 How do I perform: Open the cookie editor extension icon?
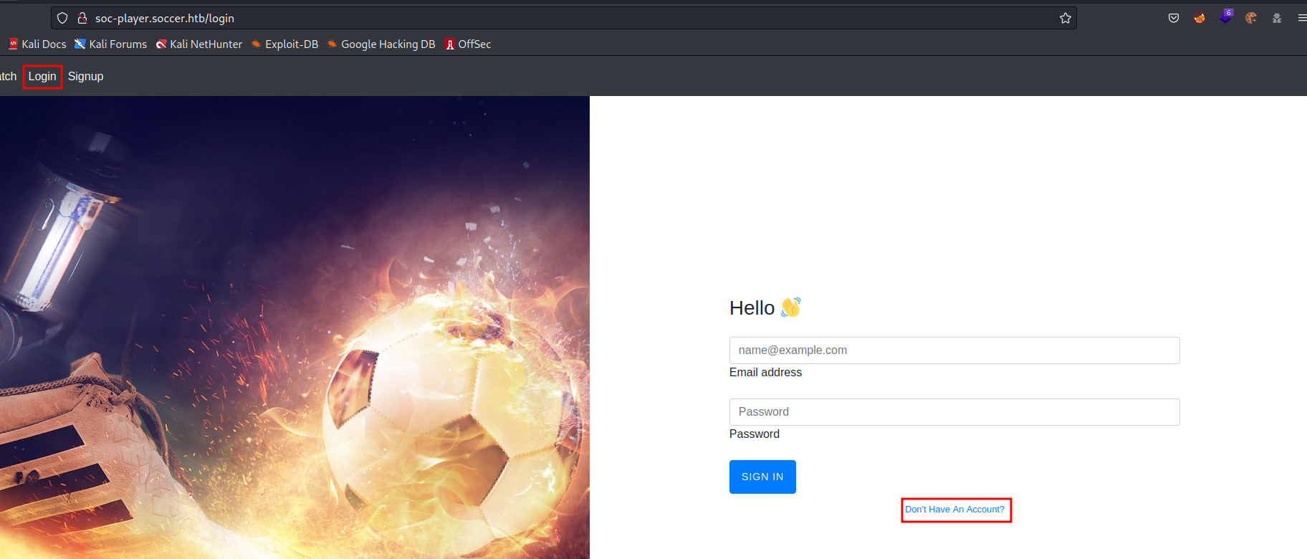[x=1251, y=18]
